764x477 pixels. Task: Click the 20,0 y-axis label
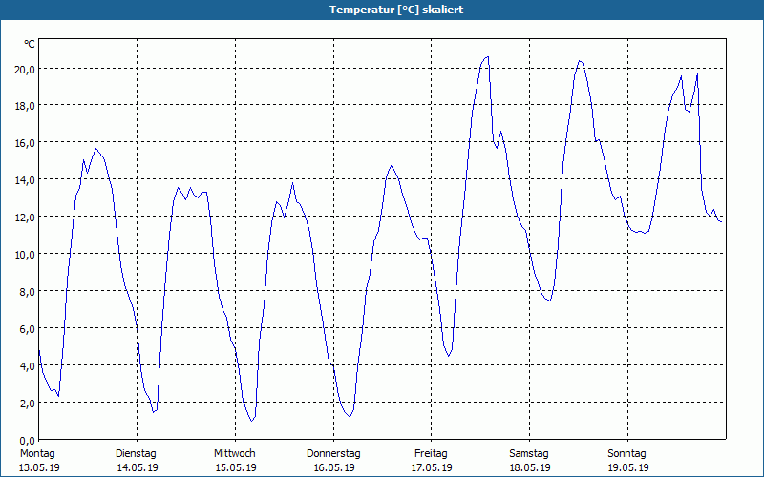[x=25, y=69]
